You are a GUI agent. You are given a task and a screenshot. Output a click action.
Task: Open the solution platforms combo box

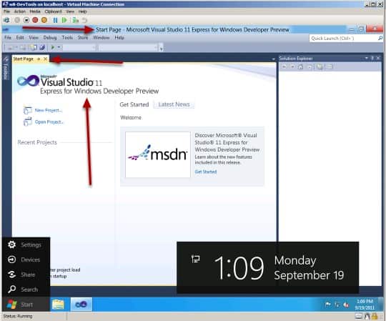pyautogui.click(x=128, y=47)
